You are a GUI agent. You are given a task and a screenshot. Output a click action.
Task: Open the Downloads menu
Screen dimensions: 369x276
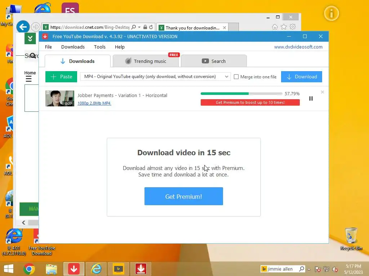73,47
